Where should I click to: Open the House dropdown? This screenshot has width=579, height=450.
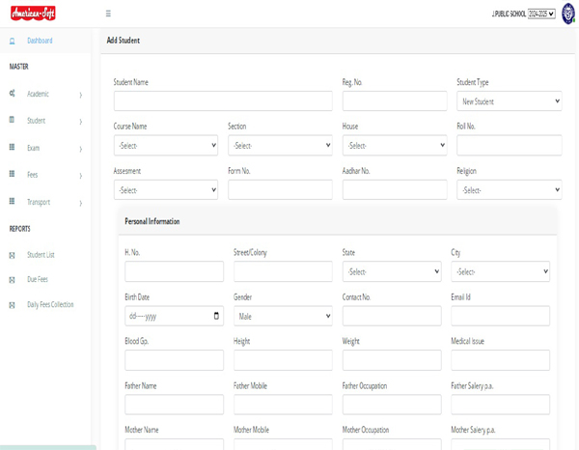(395, 145)
